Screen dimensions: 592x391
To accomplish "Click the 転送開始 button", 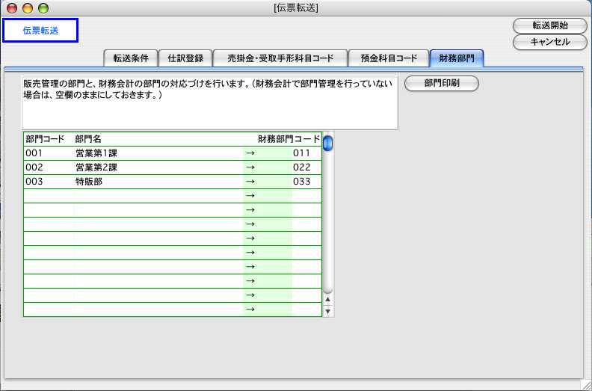I will click(x=549, y=25).
